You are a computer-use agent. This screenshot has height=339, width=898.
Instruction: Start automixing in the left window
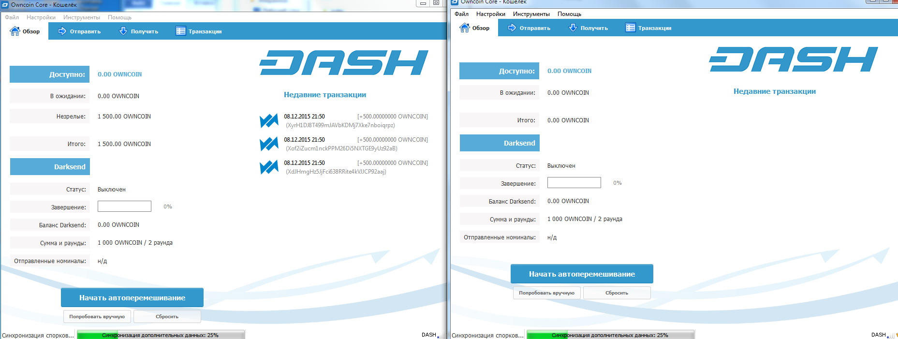point(132,298)
